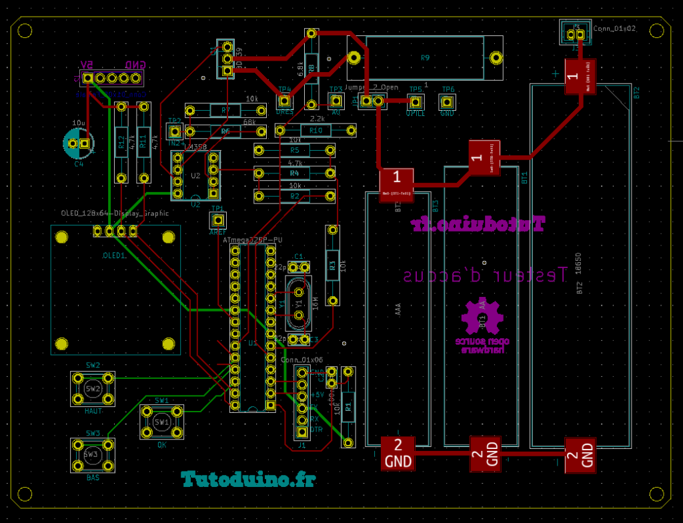Click the mirrored purple Tutoduino.fr text
The width and height of the screenshot is (683, 523).
[478, 223]
